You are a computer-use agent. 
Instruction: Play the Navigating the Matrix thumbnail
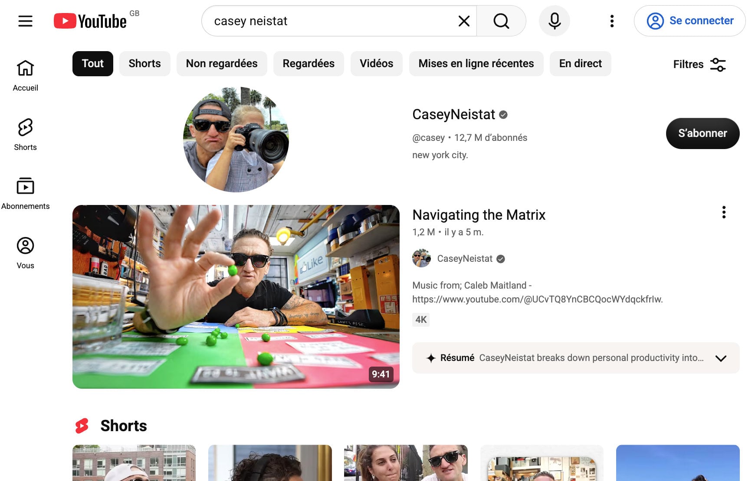point(236,297)
